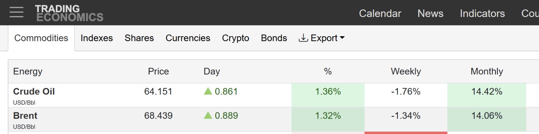This screenshot has height=134, width=539.
Task: Expand the Export dropdown caret
Action: (342, 38)
